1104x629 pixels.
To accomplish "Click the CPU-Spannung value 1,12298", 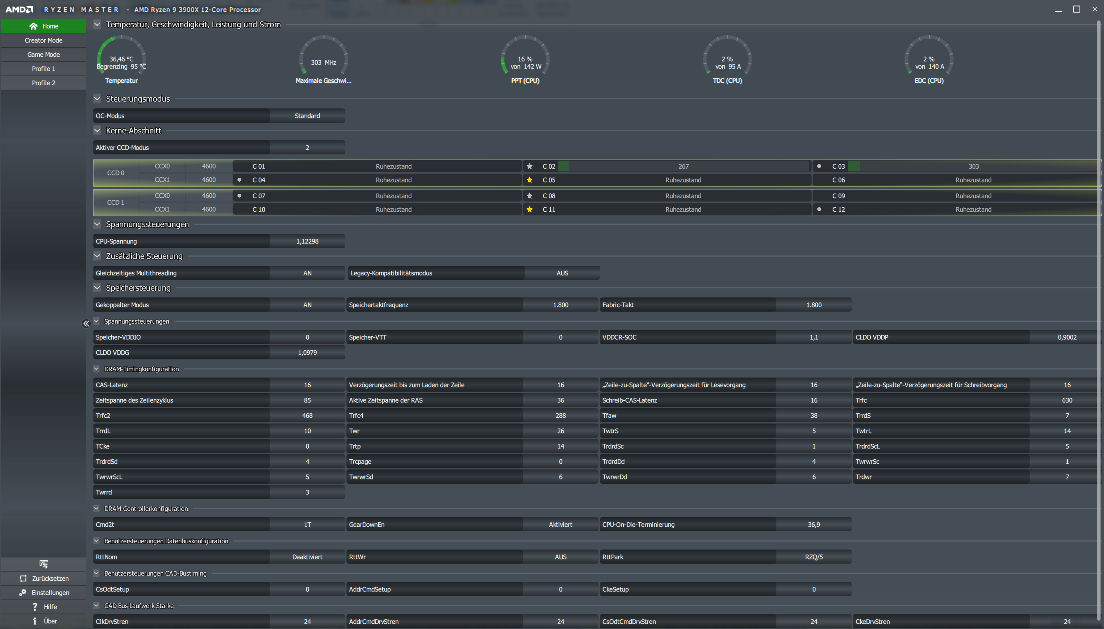I will [307, 241].
